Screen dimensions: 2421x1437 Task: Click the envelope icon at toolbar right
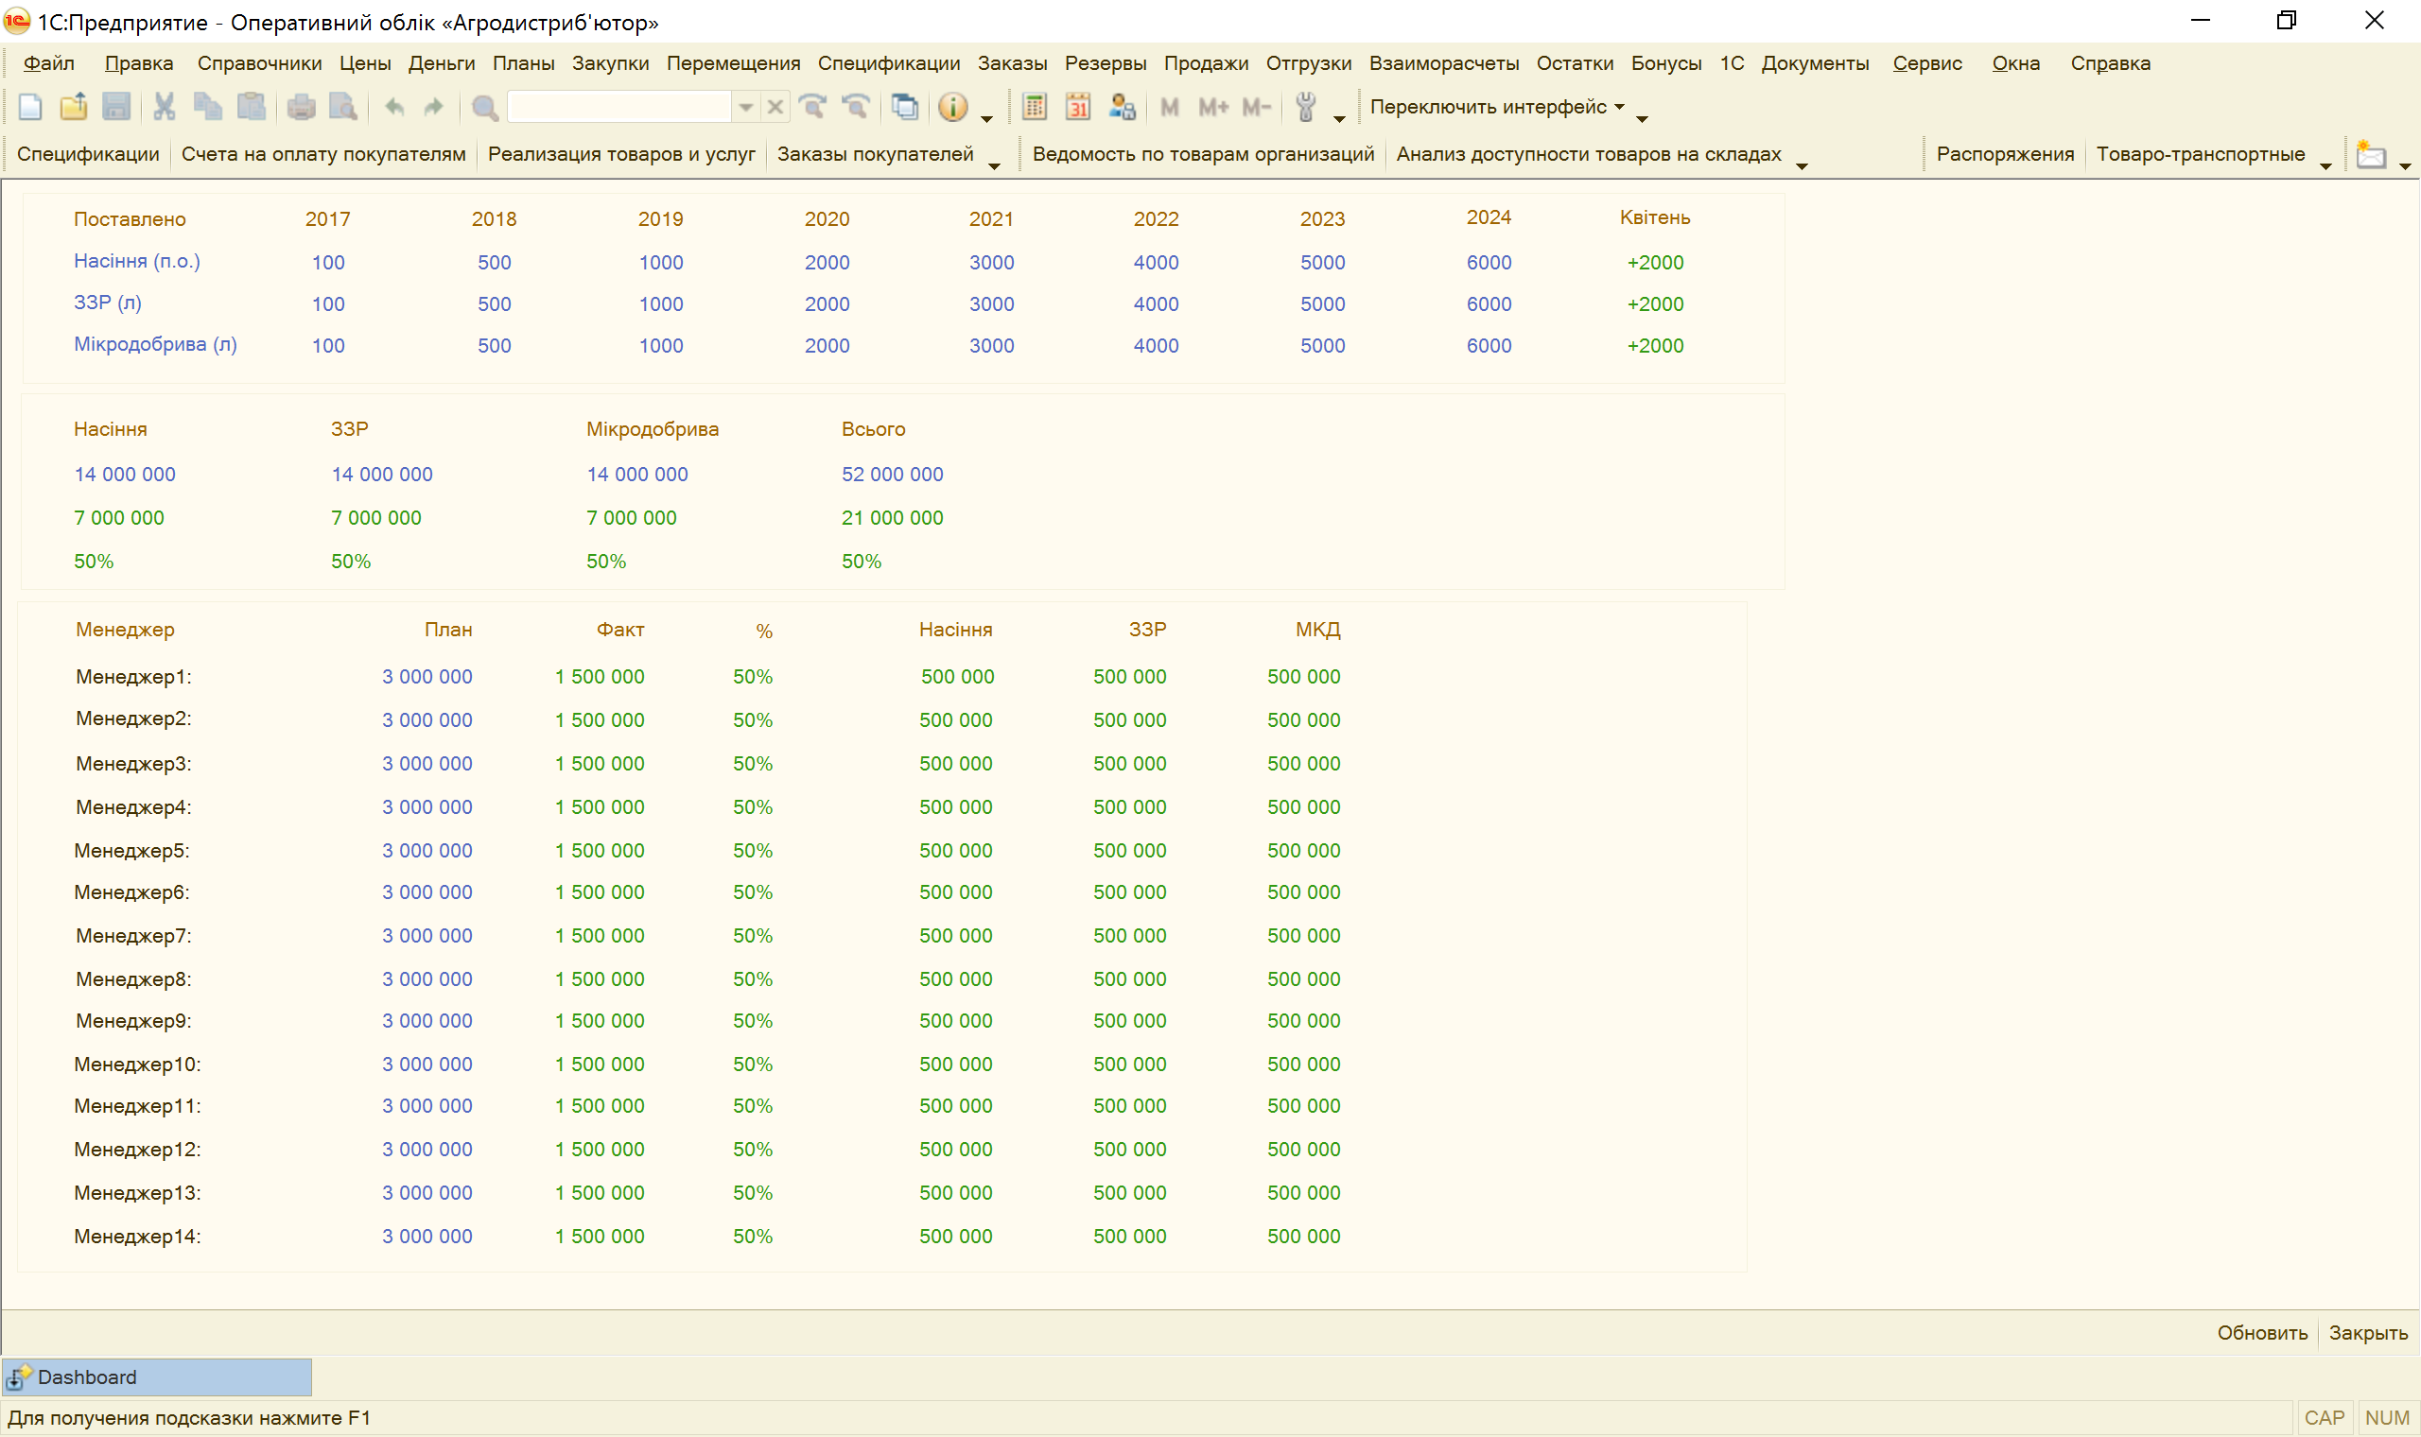pos(2371,155)
